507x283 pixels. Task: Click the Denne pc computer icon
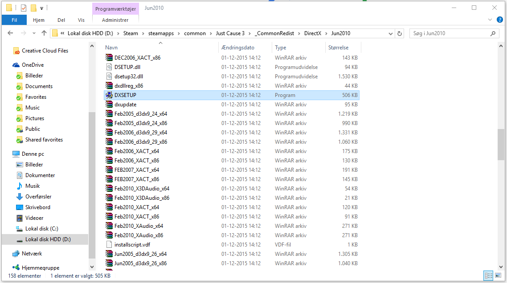(16, 154)
